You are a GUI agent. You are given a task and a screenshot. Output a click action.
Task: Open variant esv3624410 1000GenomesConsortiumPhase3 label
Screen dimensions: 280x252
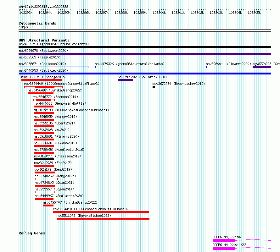(x=91, y=209)
